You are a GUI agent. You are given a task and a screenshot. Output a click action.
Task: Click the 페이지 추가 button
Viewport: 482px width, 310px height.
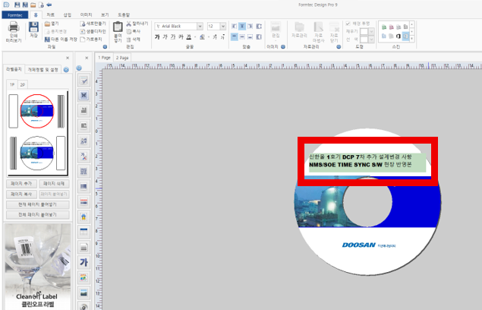(x=21, y=184)
